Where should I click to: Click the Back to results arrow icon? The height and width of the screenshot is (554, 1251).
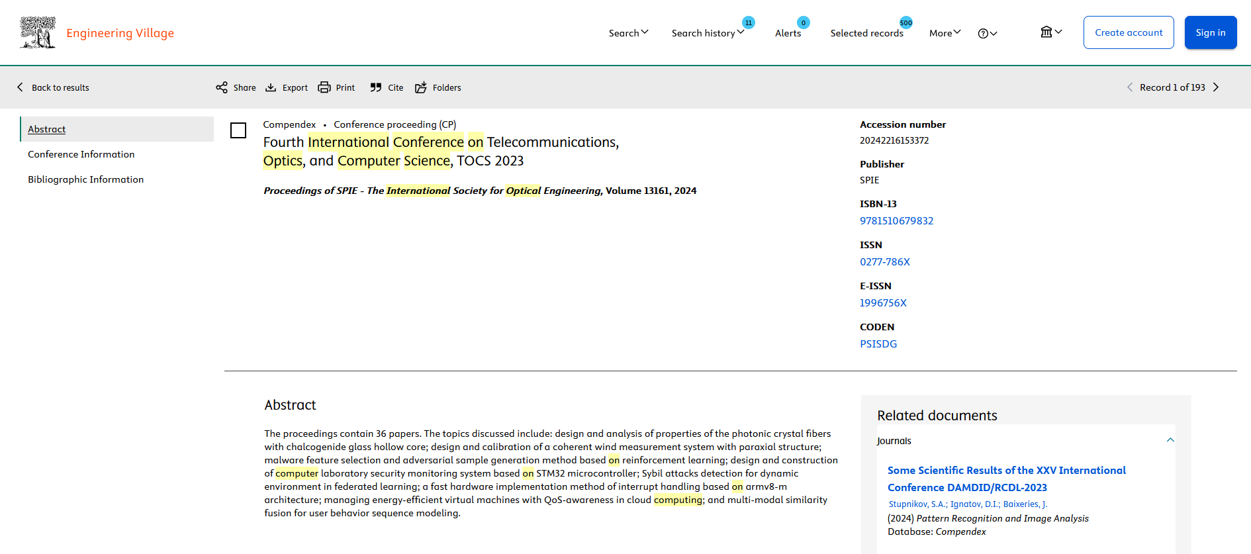(20, 87)
